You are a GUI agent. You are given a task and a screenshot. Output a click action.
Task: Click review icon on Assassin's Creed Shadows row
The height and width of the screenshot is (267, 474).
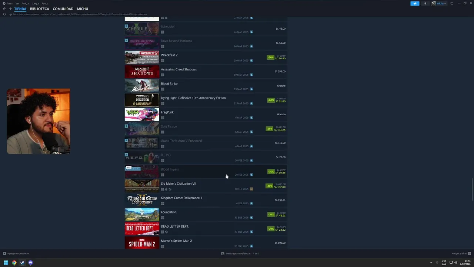(x=251, y=75)
